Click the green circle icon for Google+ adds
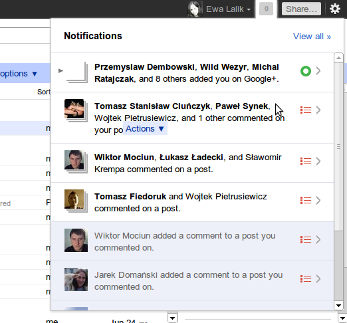Image resolution: width=347 pixels, height=323 pixels. pos(306,71)
